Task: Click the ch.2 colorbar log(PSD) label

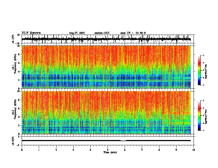Action: (206, 117)
